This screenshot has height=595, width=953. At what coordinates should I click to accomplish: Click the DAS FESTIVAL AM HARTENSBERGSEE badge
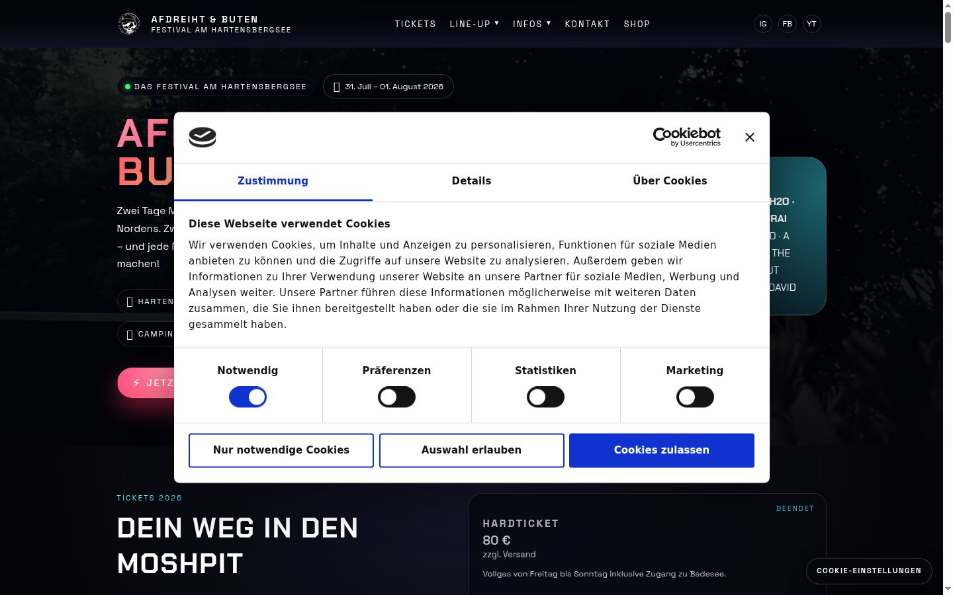(x=216, y=87)
